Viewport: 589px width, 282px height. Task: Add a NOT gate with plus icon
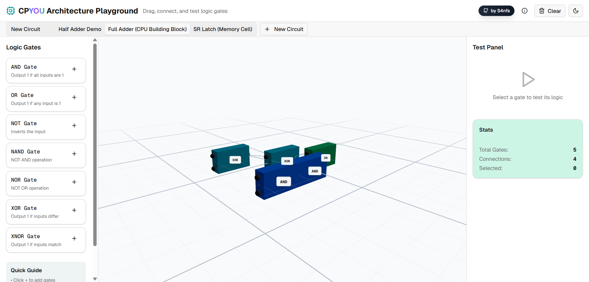coord(74,126)
